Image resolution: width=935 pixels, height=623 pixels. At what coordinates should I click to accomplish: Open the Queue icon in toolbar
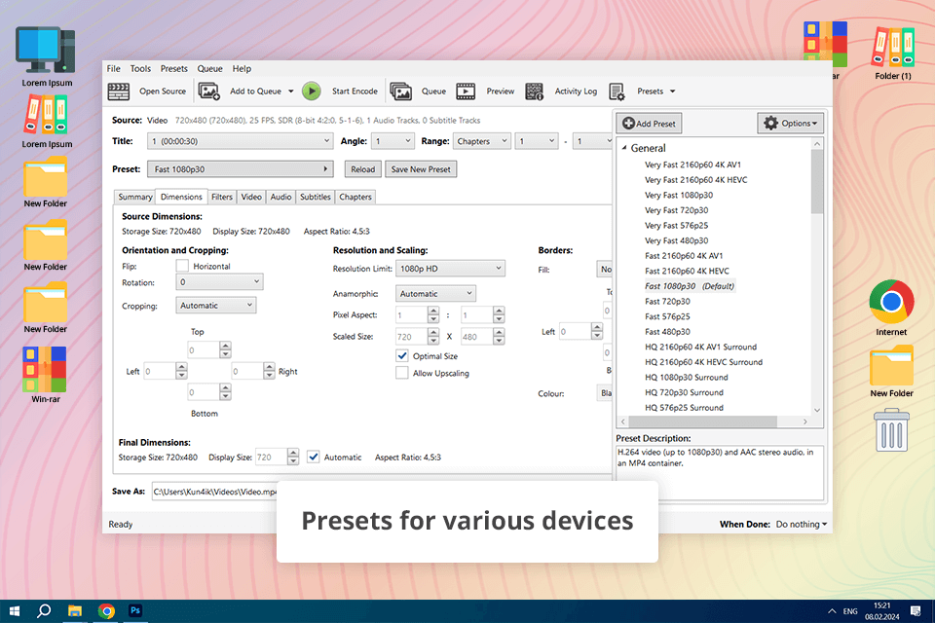point(400,92)
